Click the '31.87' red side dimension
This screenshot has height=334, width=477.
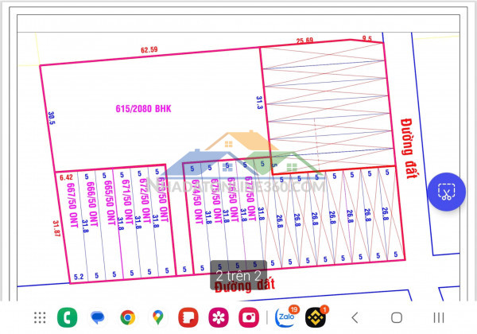point(56,228)
